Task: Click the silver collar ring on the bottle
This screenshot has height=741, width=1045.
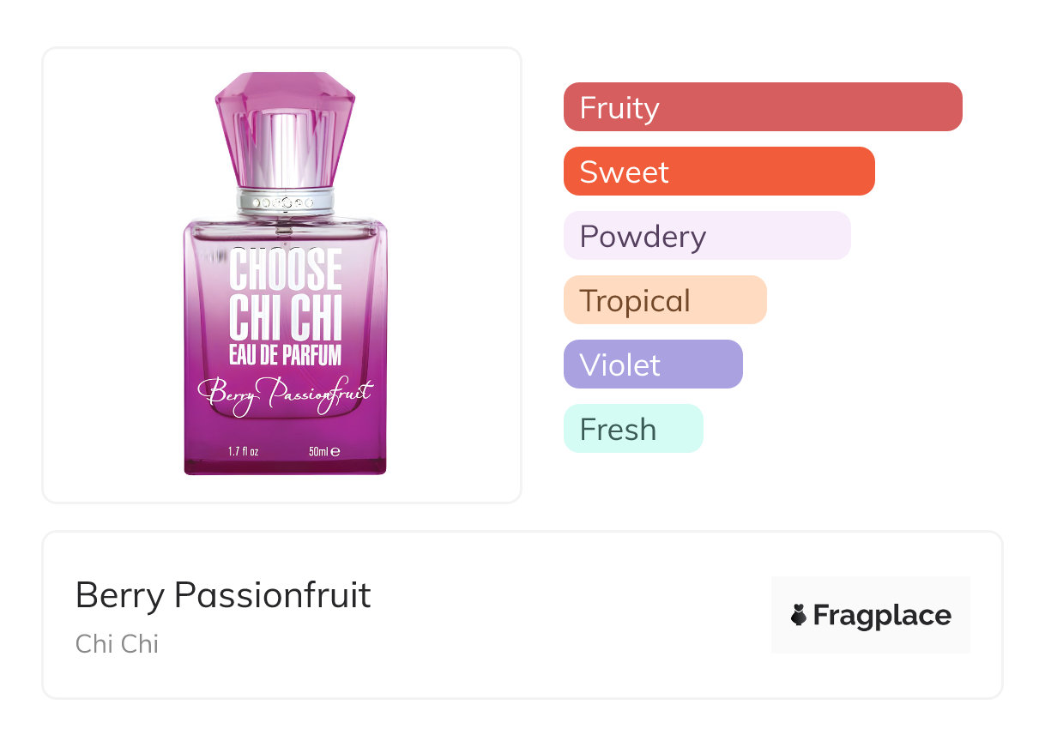Action: pos(285,202)
